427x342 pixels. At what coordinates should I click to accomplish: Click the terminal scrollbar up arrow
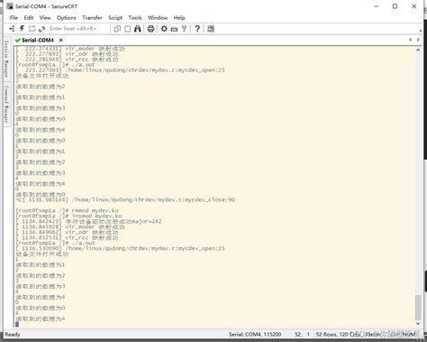pos(418,51)
